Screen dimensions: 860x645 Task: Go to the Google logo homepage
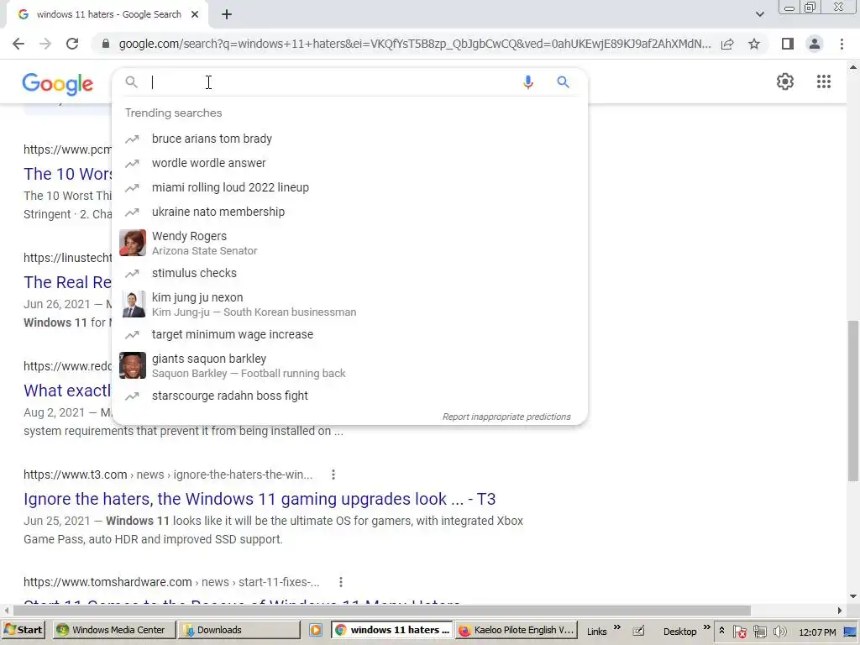(58, 83)
